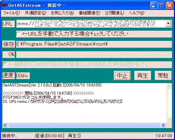This screenshot has height=140, width=175.
Task: Check the manual URL input checkbox
Action: (18, 34)
